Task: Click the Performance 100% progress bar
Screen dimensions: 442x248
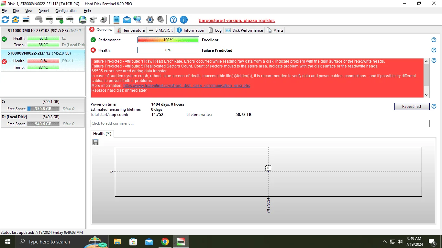Action: coord(168,40)
